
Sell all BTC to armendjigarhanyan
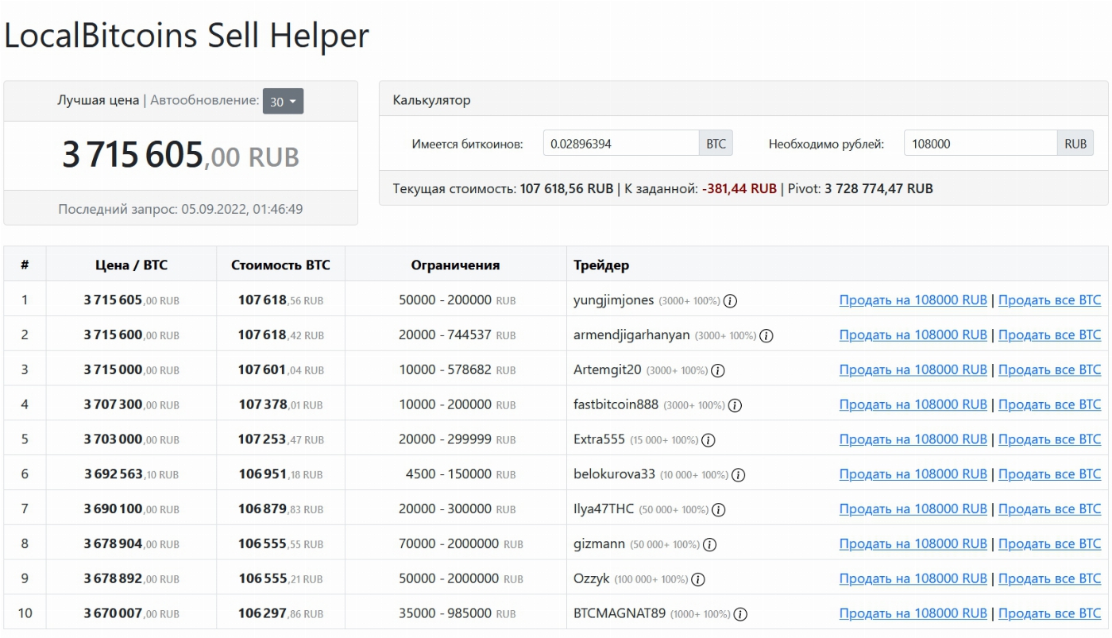click(x=1050, y=335)
